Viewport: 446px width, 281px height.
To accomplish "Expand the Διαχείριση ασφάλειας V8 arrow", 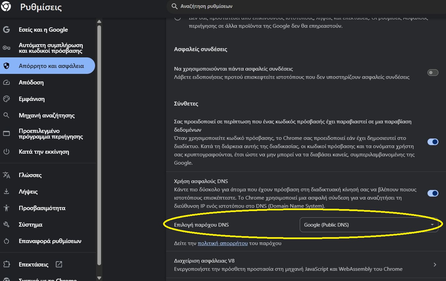I will (435, 265).
